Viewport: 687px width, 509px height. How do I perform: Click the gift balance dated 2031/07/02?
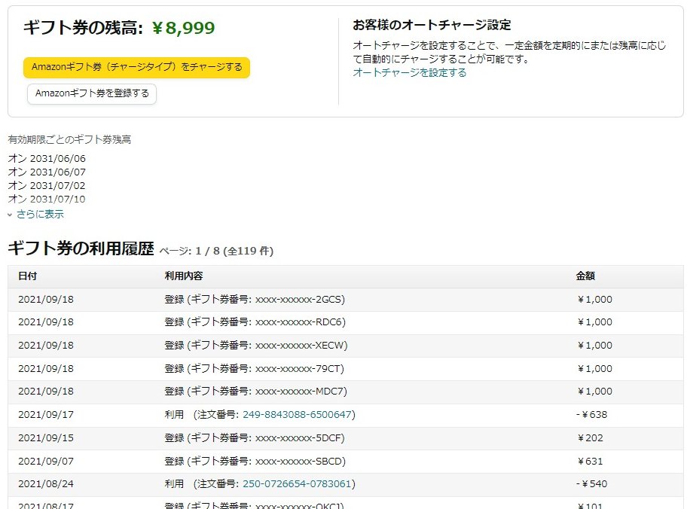(x=47, y=185)
